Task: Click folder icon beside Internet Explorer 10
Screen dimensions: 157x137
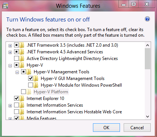Action: pos(22,98)
